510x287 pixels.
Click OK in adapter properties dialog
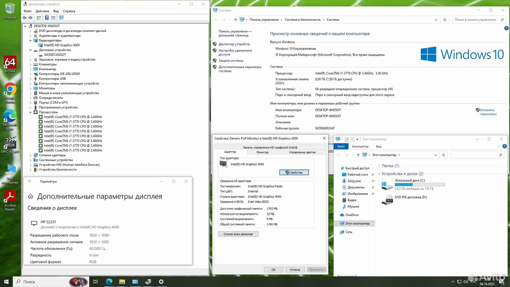click(274, 269)
